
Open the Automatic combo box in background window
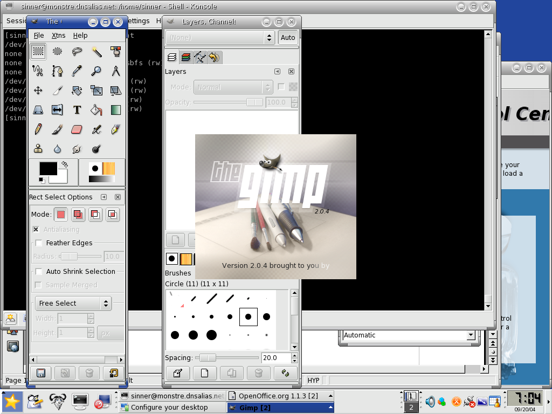point(410,335)
